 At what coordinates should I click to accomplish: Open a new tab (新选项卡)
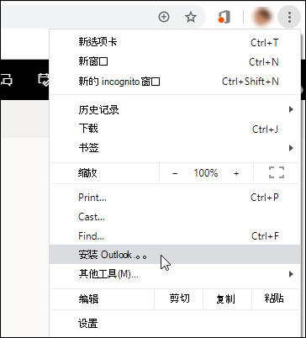click(175, 43)
